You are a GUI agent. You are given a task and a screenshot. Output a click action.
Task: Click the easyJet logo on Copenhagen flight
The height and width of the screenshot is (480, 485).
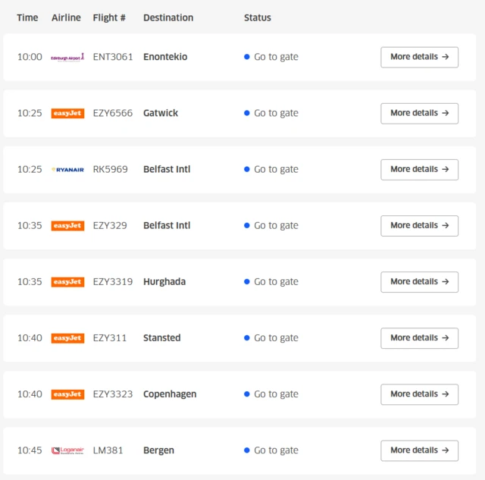coord(67,394)
